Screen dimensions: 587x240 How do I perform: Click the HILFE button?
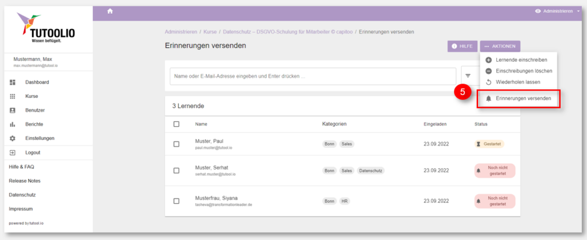click(x=463, y=46)
